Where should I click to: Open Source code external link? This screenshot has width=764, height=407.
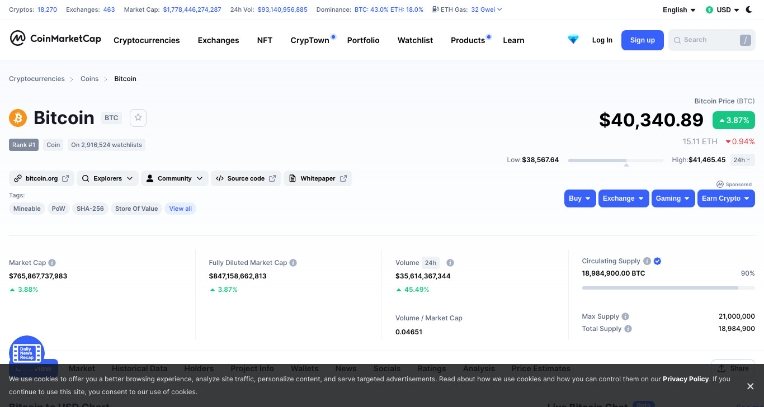coord(246,178)
